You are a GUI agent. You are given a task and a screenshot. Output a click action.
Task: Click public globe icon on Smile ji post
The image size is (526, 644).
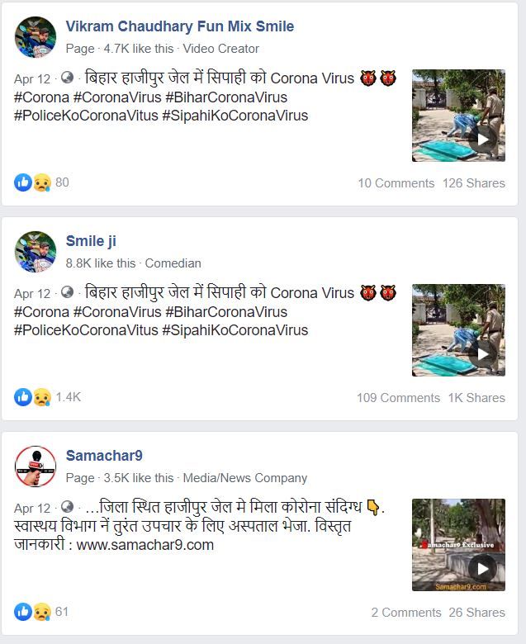point(67,292)
